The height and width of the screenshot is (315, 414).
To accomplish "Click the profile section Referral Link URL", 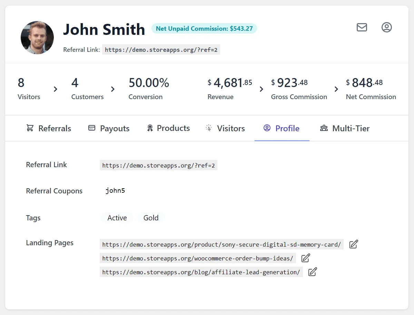I will pyautogui.click(x=158, y=165).
